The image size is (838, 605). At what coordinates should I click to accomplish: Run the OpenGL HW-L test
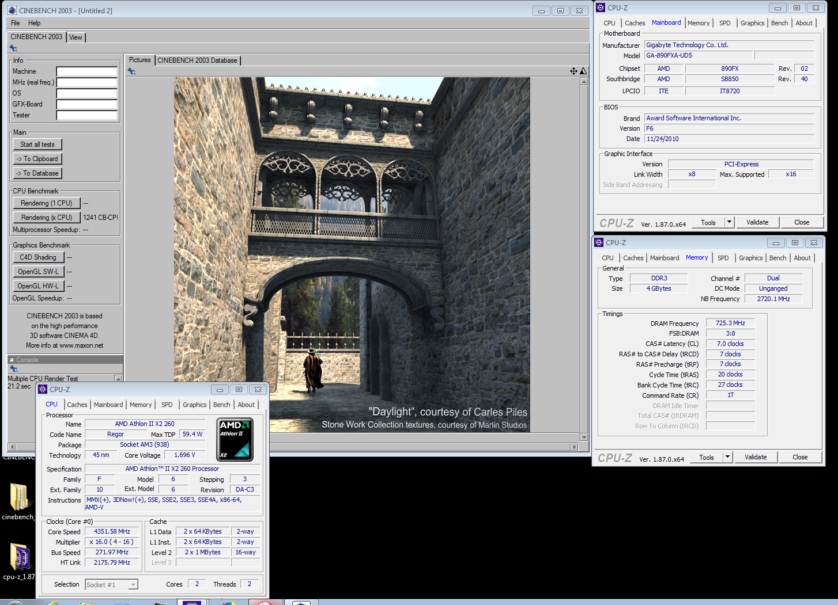coord(38,286)
